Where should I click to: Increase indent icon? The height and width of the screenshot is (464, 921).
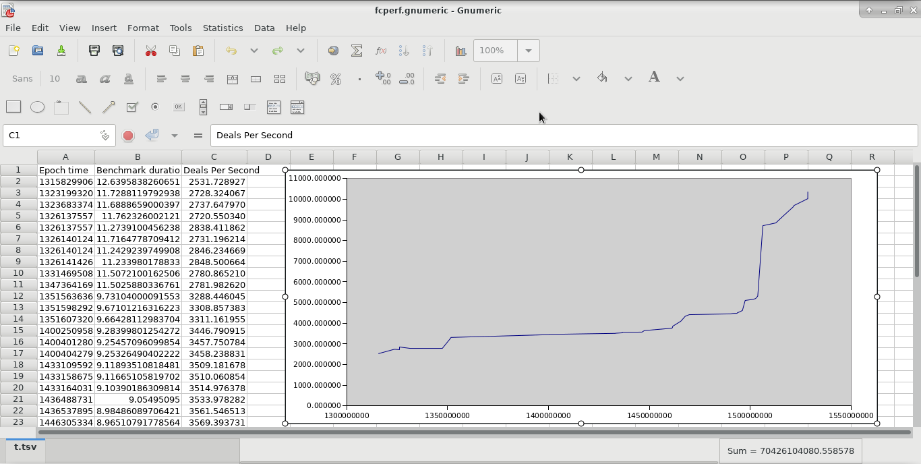[x=463, y=79]
